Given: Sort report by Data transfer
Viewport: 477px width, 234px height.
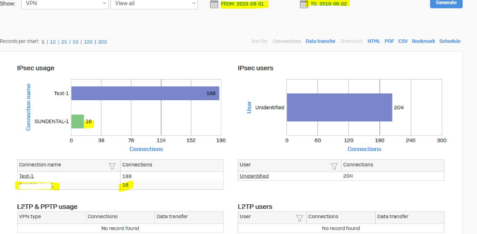Looking at the screenshot, I should pyautogui.click(x=320, y=41).
